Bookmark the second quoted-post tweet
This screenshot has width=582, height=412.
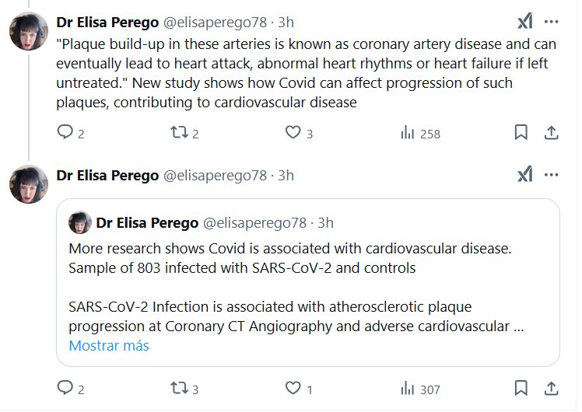point(521,388)
